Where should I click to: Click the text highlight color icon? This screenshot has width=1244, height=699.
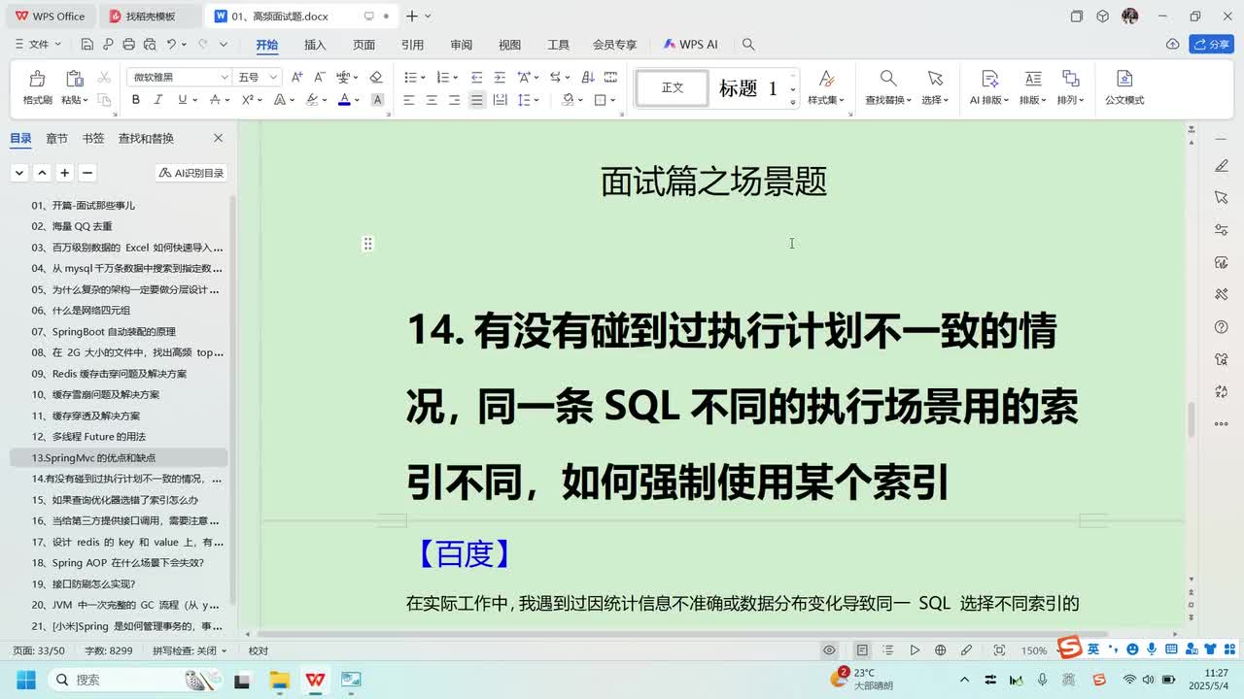tap(313, 100)
